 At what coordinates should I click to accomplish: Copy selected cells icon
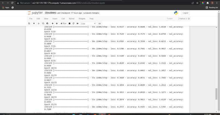(x=43, y=23)
